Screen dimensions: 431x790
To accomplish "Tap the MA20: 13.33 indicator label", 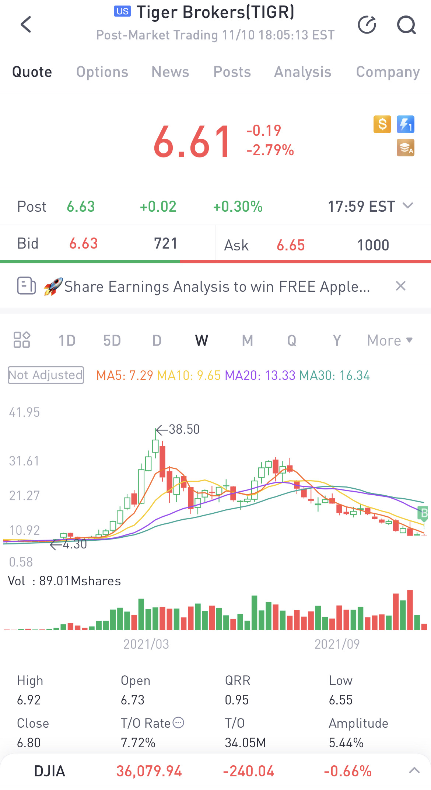I will [x=260, y=375].
